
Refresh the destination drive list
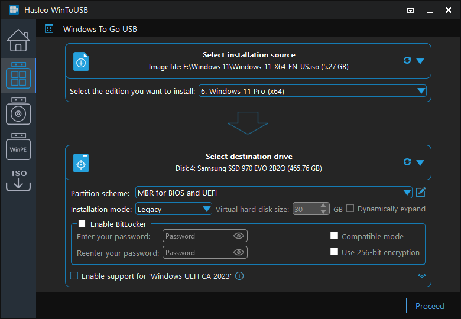407,162
